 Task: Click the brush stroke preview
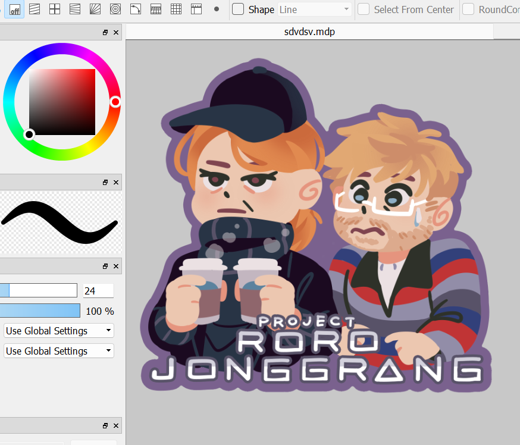coord(61,222)
